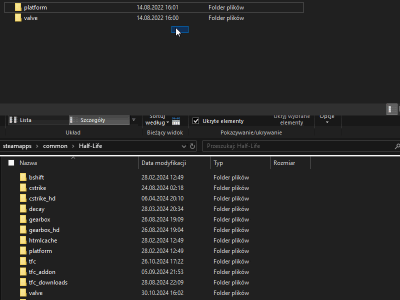Toggle the Ukryte elementy checkbox
Image resolution: width=400 pixels, height=300 pixels.
[196, 121]
